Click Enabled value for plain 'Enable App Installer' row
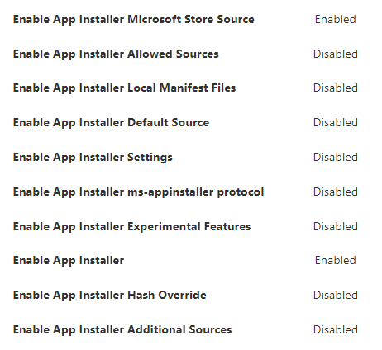The image size is (382, 350). (336, 261)
